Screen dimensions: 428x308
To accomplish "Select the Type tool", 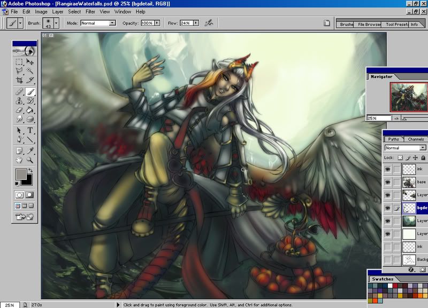I will [x=30, y=130].
